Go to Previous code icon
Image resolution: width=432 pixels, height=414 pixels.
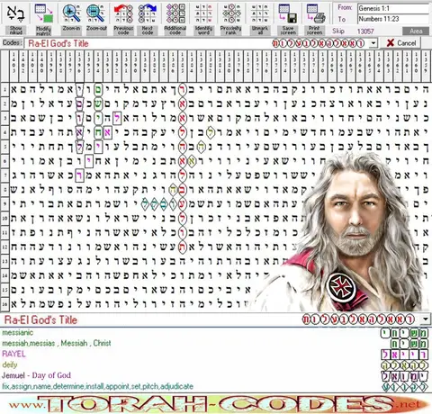123,13
